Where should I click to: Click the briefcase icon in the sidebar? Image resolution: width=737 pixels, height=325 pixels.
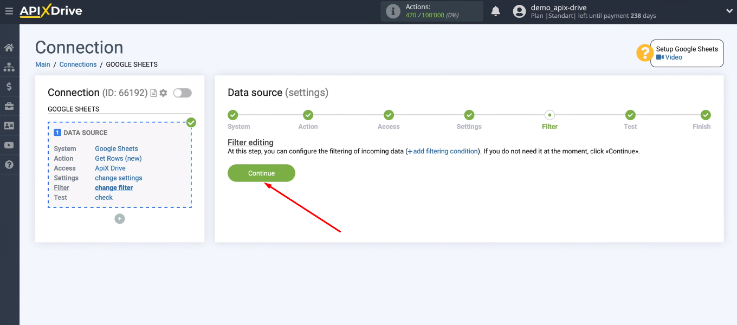[9, 106]
